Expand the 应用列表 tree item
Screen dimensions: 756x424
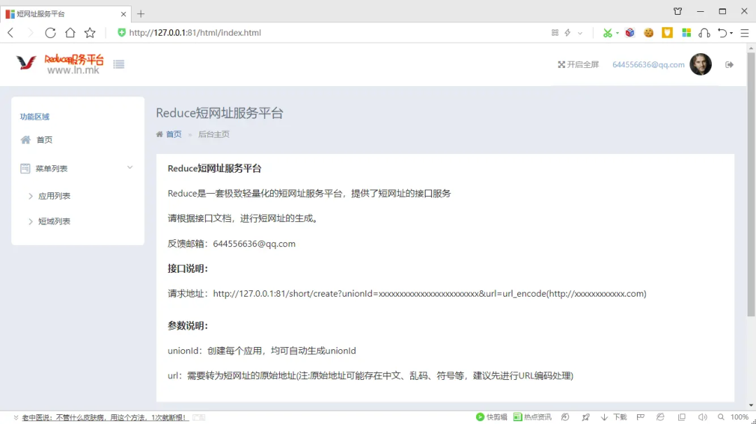pos(54,196)
